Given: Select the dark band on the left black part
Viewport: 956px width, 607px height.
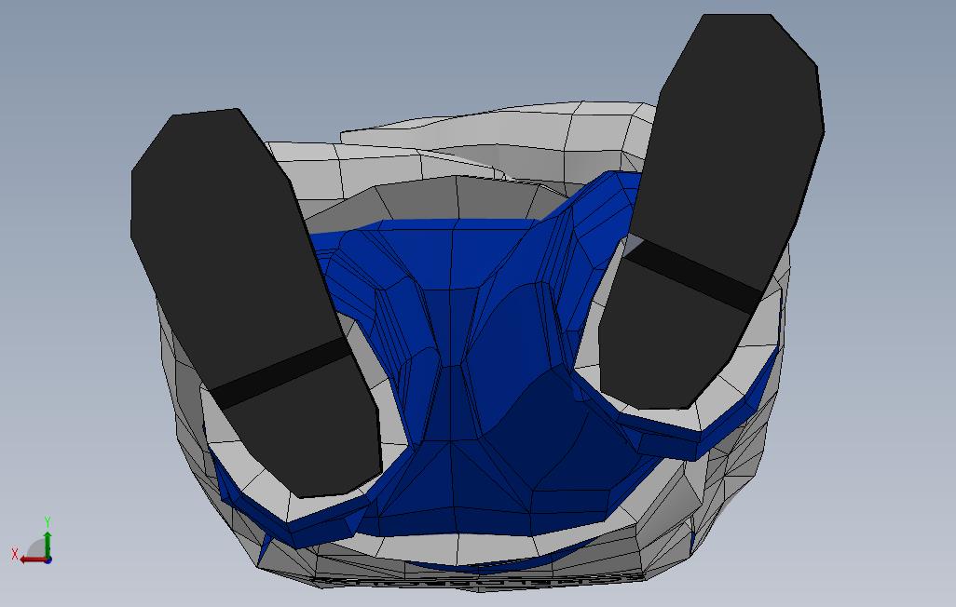Looking at the screenshot, I should click(x=281, y=373).
